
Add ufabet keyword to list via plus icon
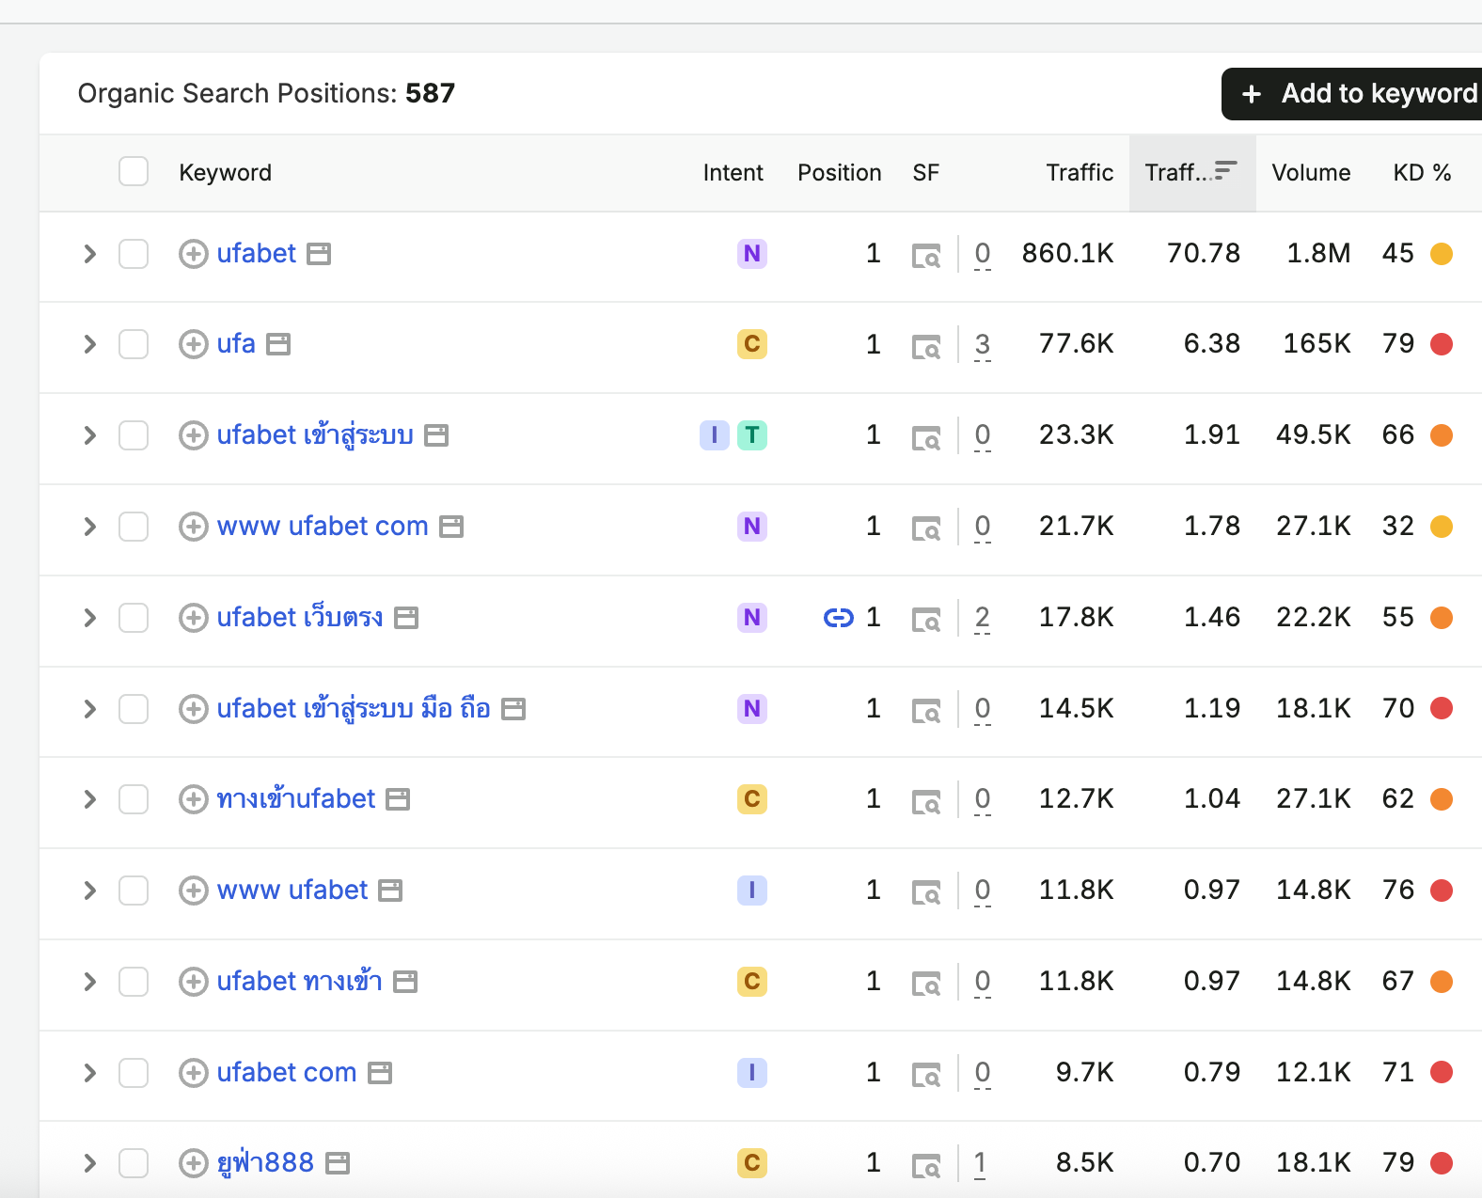coord(194,254)
